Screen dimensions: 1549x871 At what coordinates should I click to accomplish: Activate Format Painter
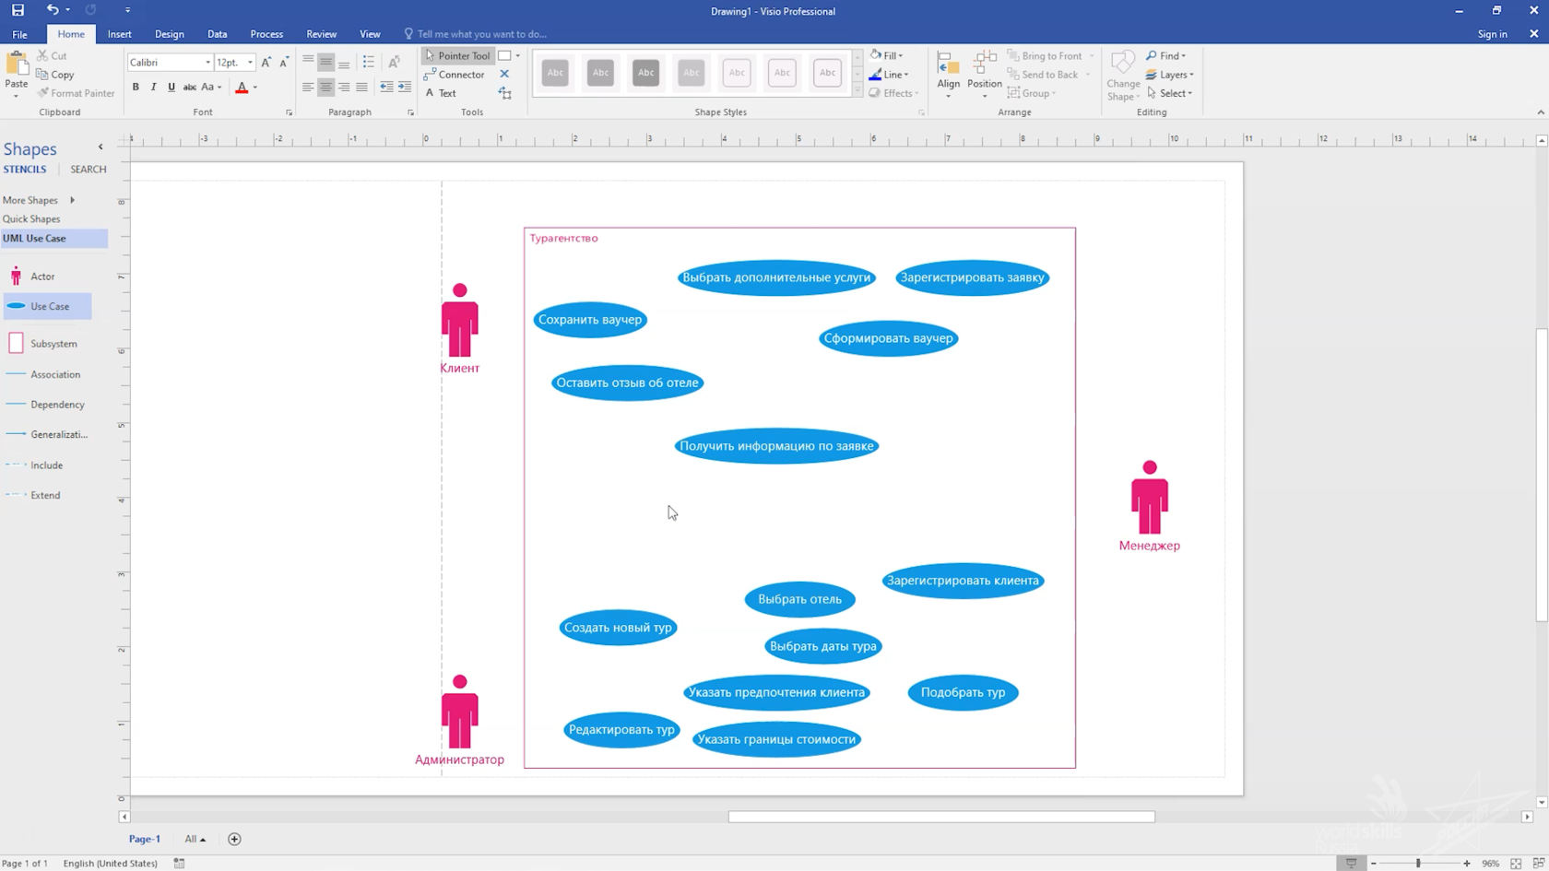[x=76, y=93]
